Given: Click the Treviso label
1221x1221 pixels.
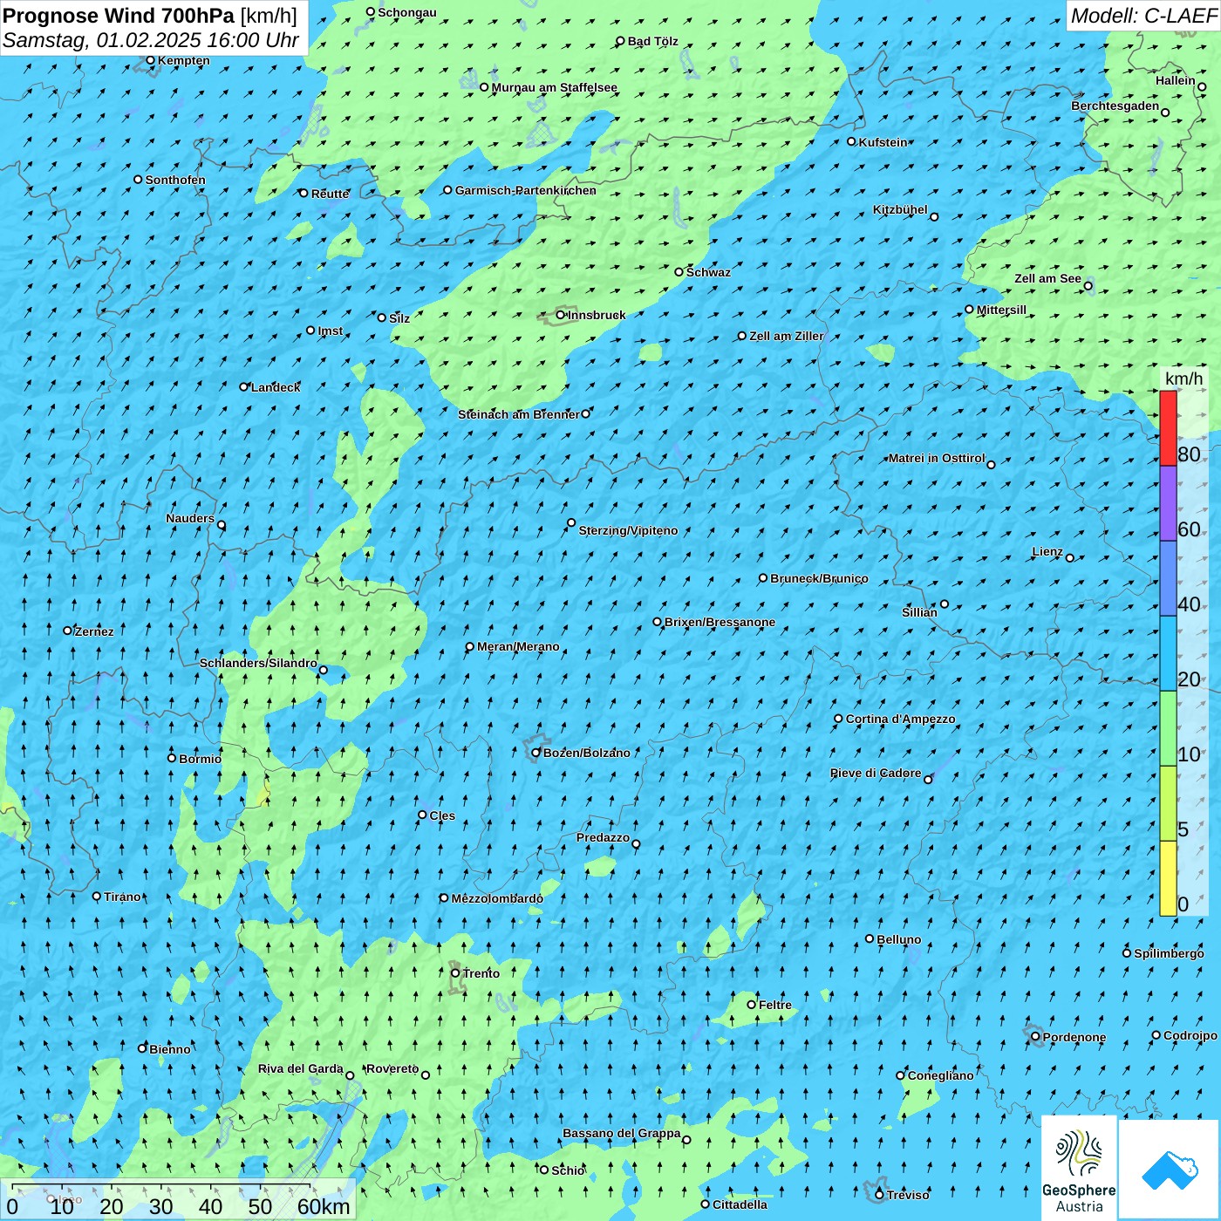Looking at the screenshot, I should (x=908, y=1195).
